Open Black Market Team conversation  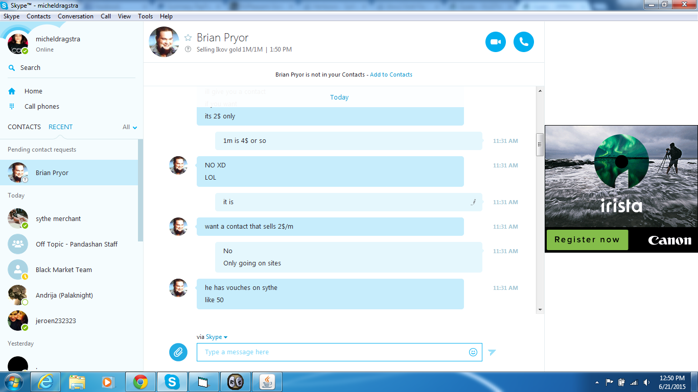click(69, 269)
